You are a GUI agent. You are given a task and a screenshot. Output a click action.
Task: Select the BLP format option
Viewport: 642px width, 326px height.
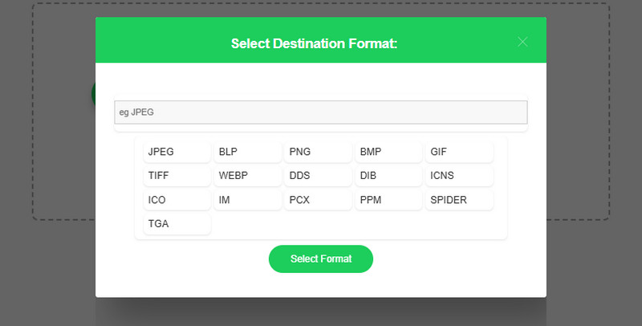pyautogui.click(x=248, y=152)
